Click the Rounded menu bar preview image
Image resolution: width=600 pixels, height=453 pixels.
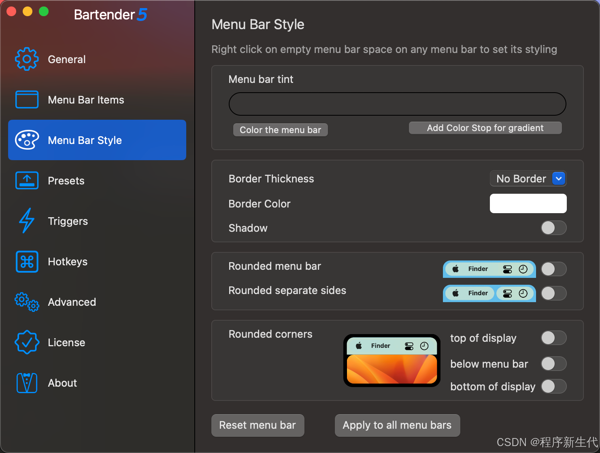pos(489,269)
